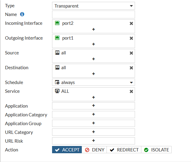191x162 pixels.
Task: Select ACCEPT as the policy action
Action: [67, 150]
